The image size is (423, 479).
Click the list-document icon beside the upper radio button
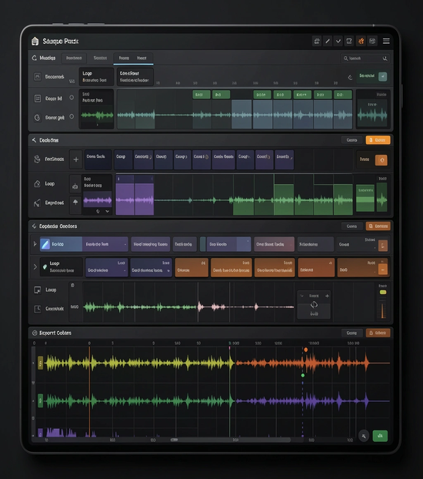(38, 99)
